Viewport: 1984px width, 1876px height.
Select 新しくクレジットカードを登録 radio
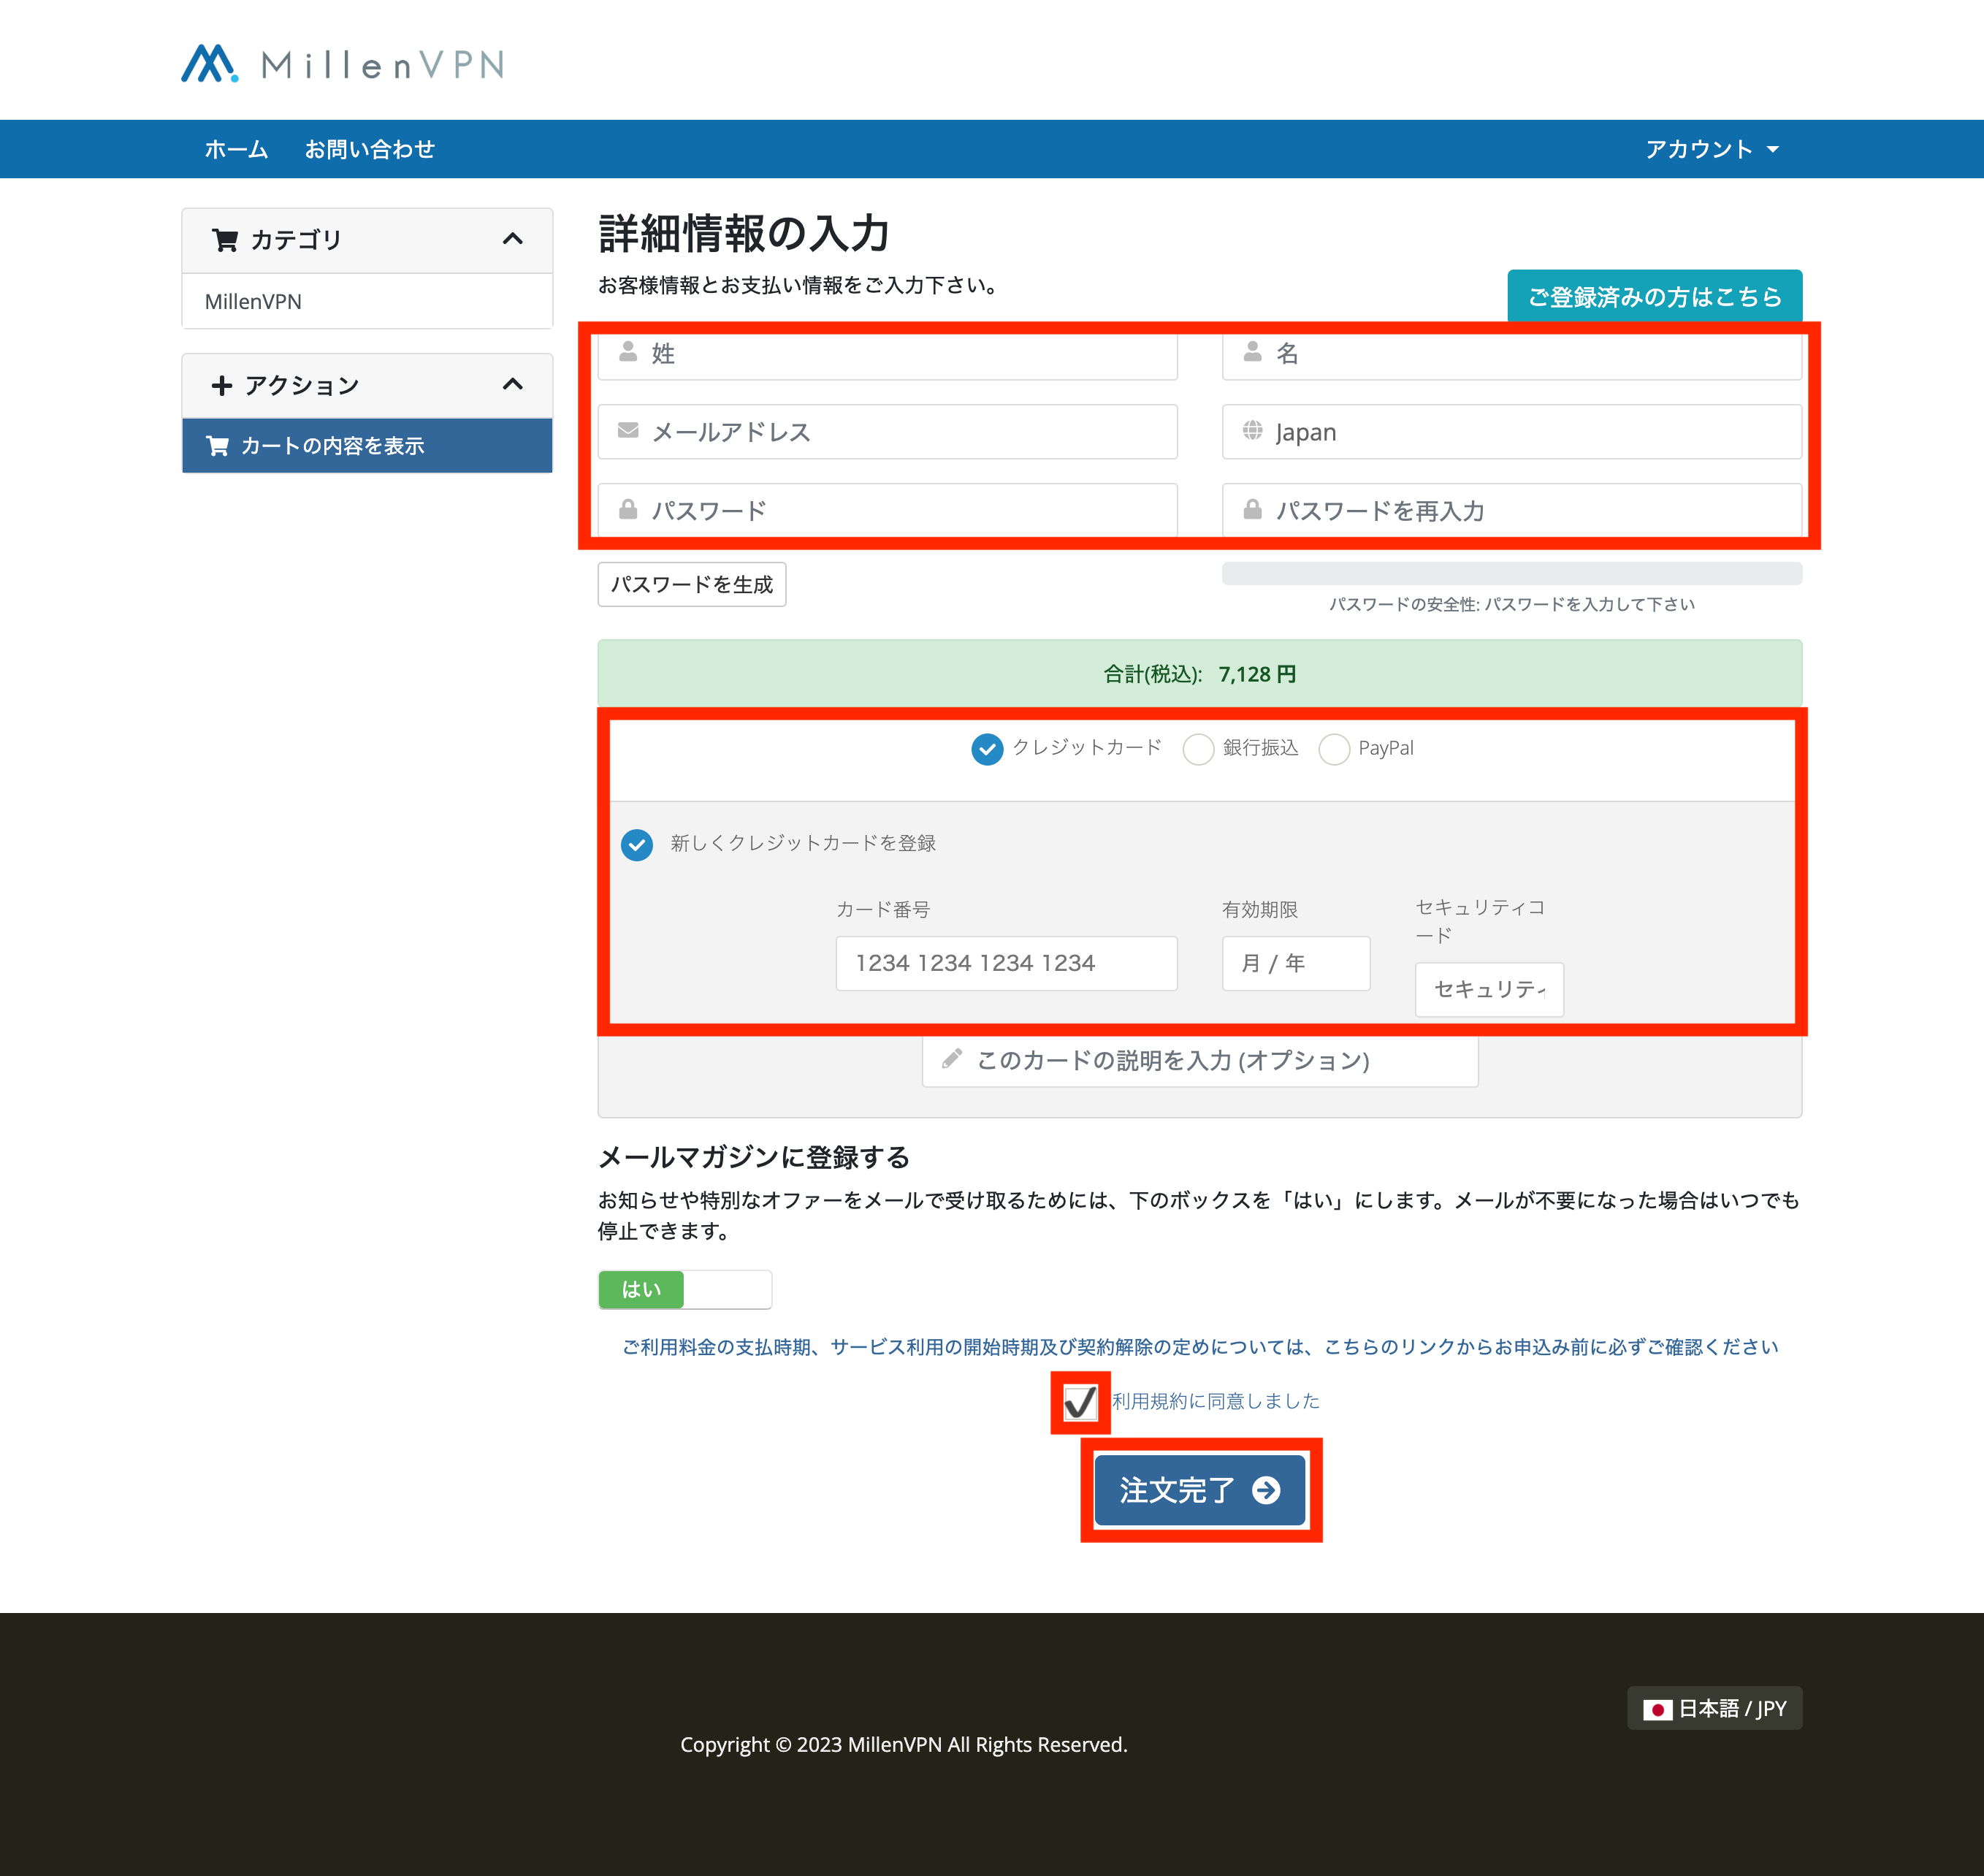(637, 845)
